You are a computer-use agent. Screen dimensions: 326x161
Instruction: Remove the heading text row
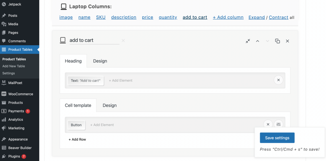[278, 80]
